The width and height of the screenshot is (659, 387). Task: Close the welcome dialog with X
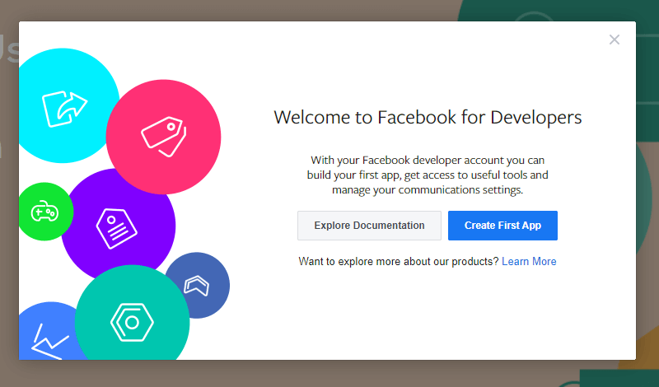tap(615, 40)
